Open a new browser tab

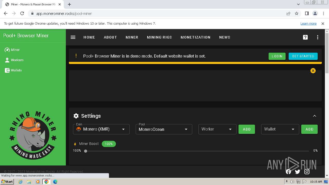tap(69, 4)
